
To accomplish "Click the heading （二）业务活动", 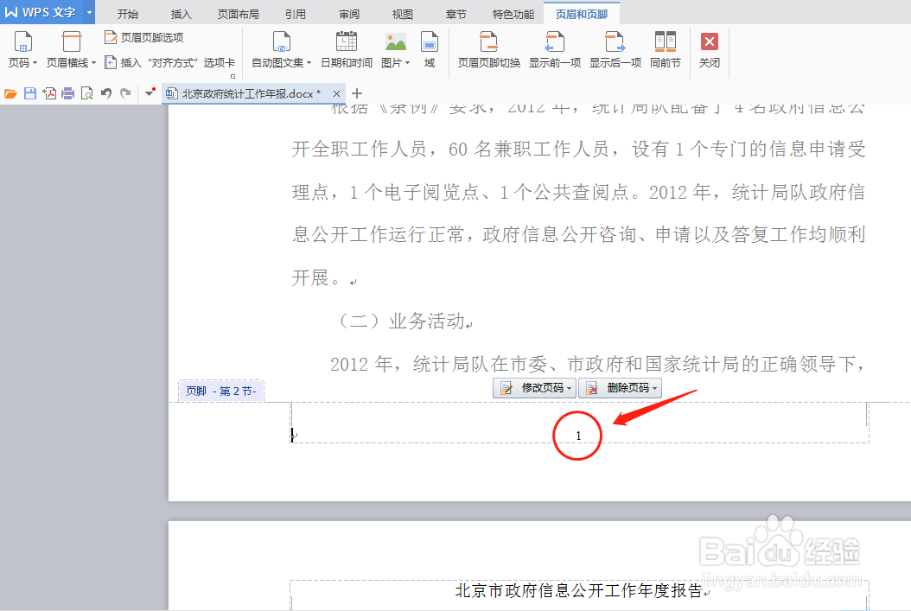I will click(x=402, y=321).
